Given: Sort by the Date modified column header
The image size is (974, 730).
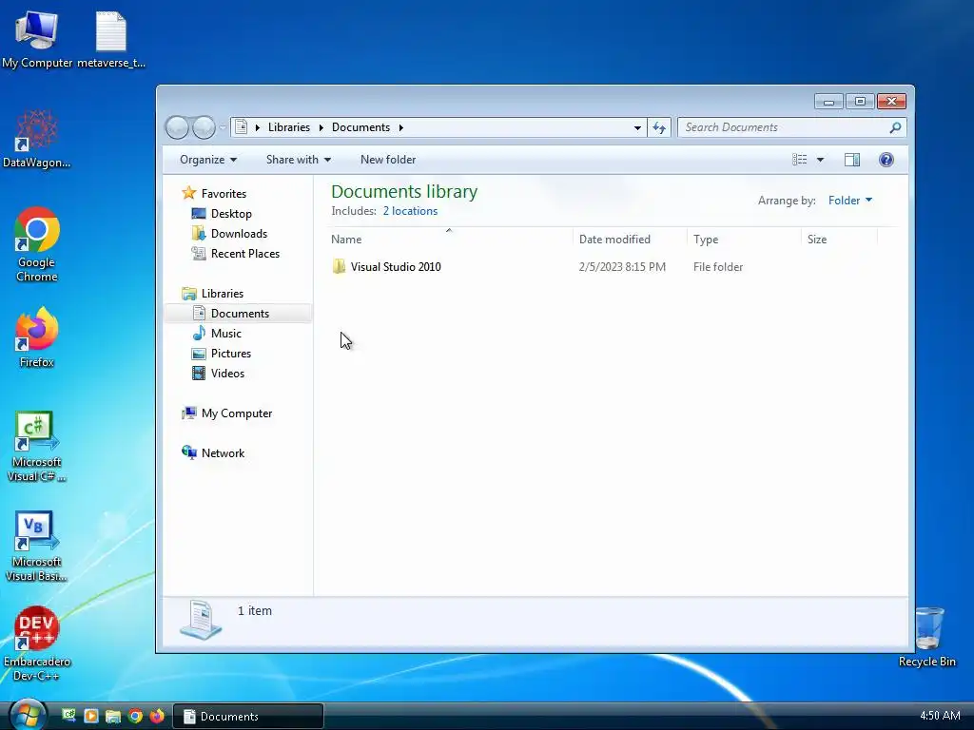Looking at the screenshot, I should (630, 239).
